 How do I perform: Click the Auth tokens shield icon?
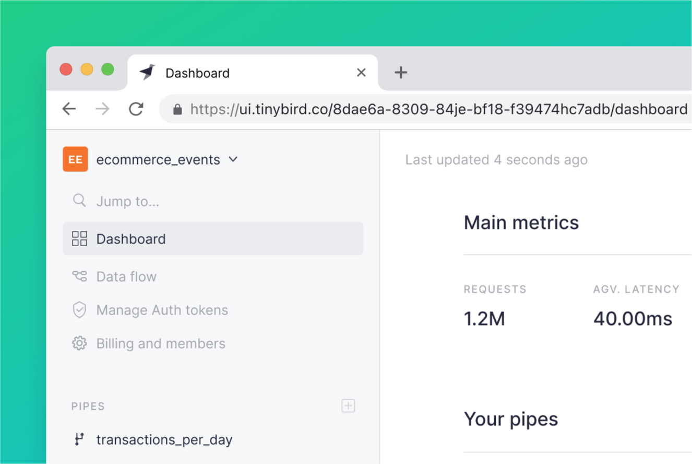click(x=79, y=310)
